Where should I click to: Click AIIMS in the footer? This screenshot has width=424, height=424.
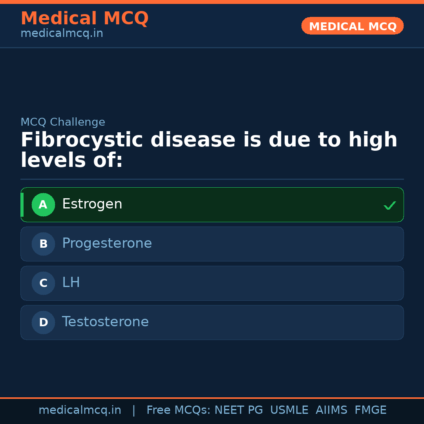coord(331,410)
